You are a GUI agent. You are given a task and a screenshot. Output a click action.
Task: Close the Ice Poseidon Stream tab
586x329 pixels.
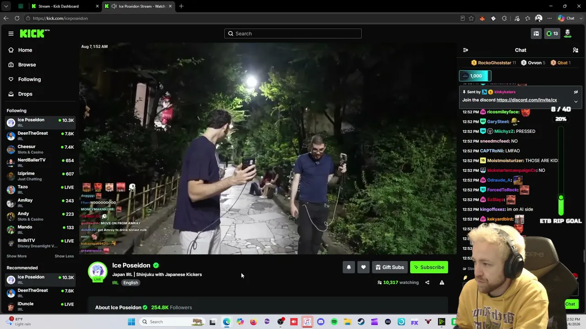point(170,6)
